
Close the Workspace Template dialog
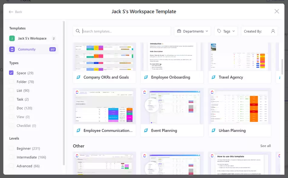(276, 12)
